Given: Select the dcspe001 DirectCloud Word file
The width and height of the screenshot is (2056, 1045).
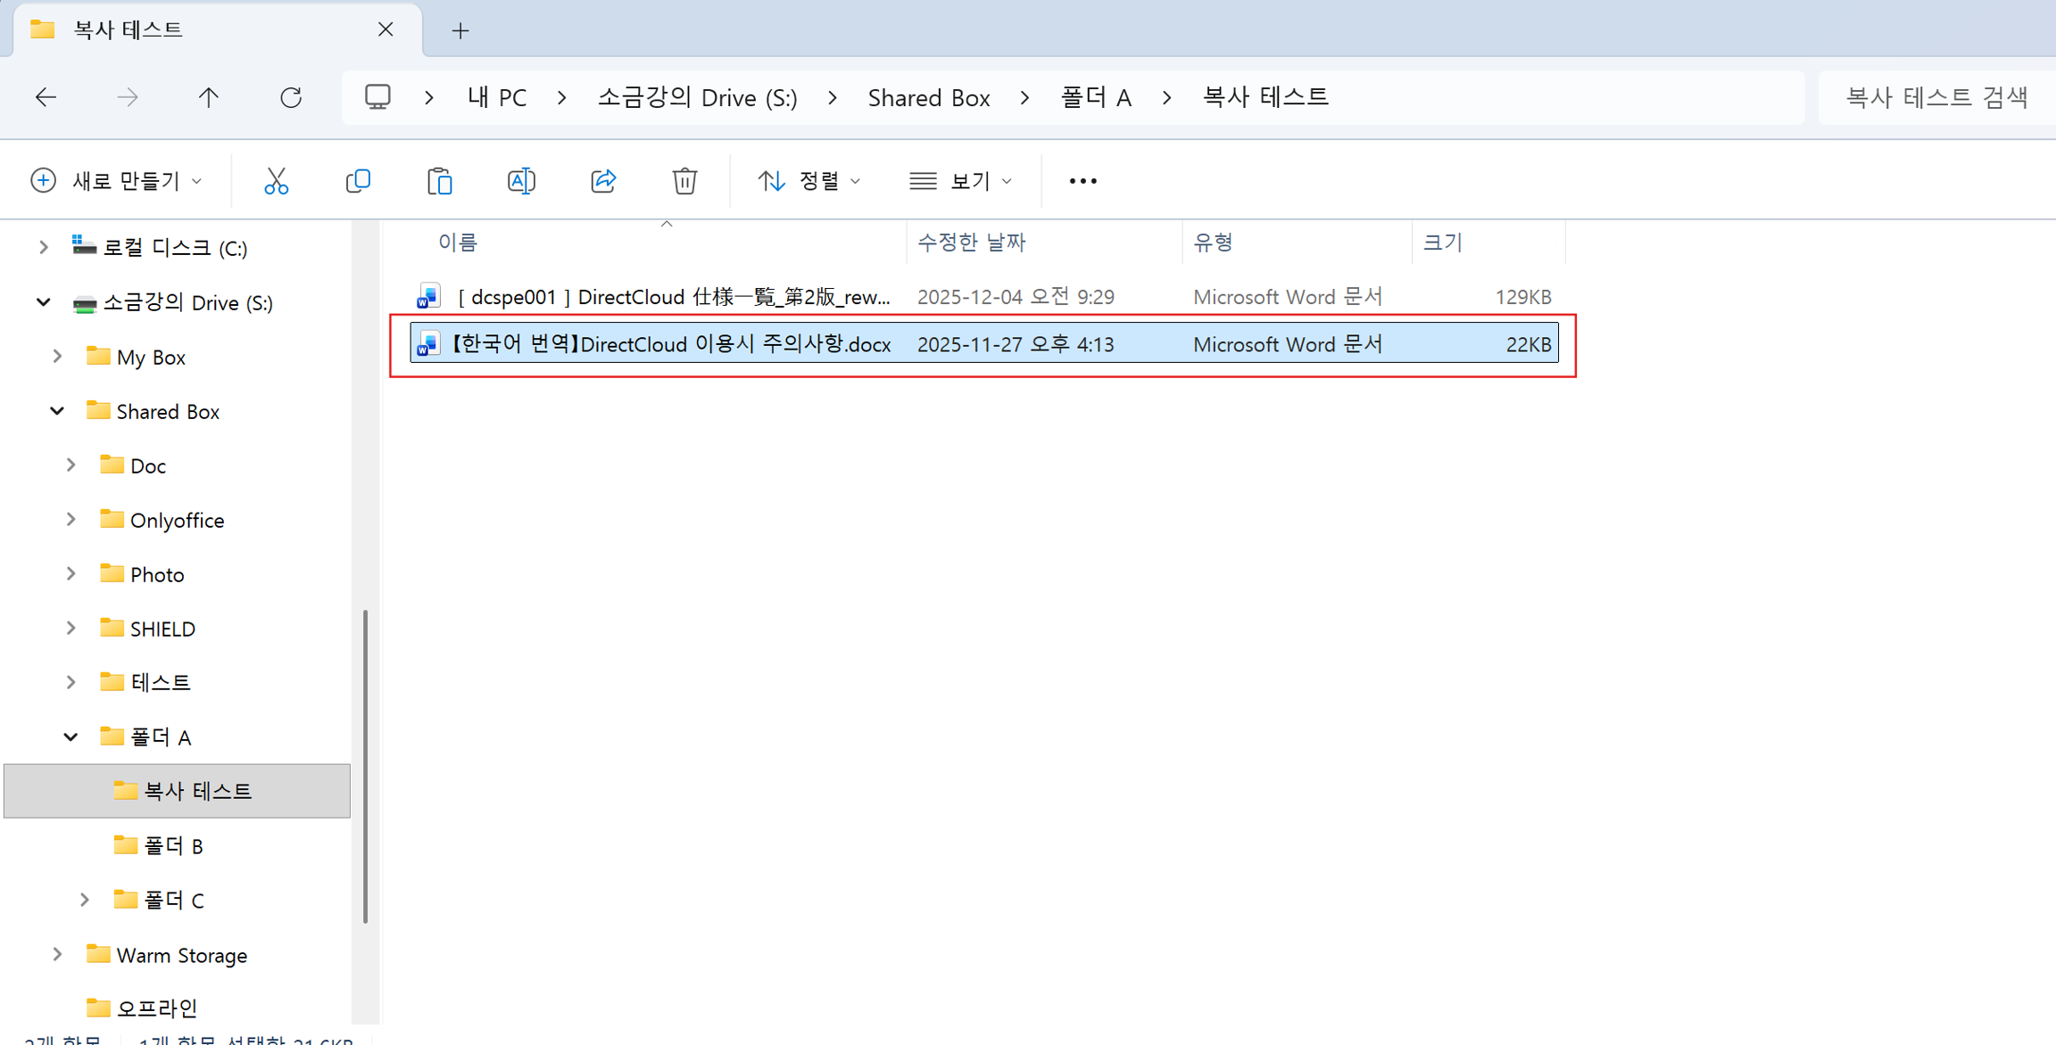Looking at the screenshot, I should [674, 297].
